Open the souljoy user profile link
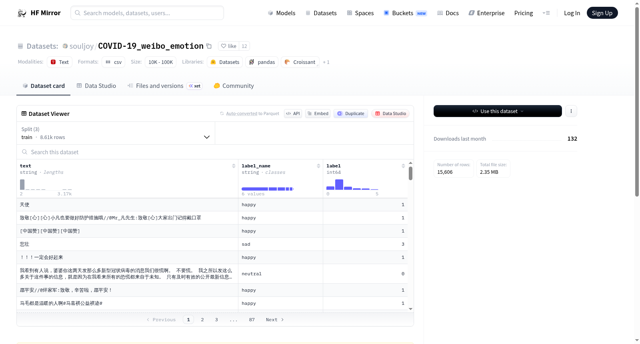 click(82, 46)
